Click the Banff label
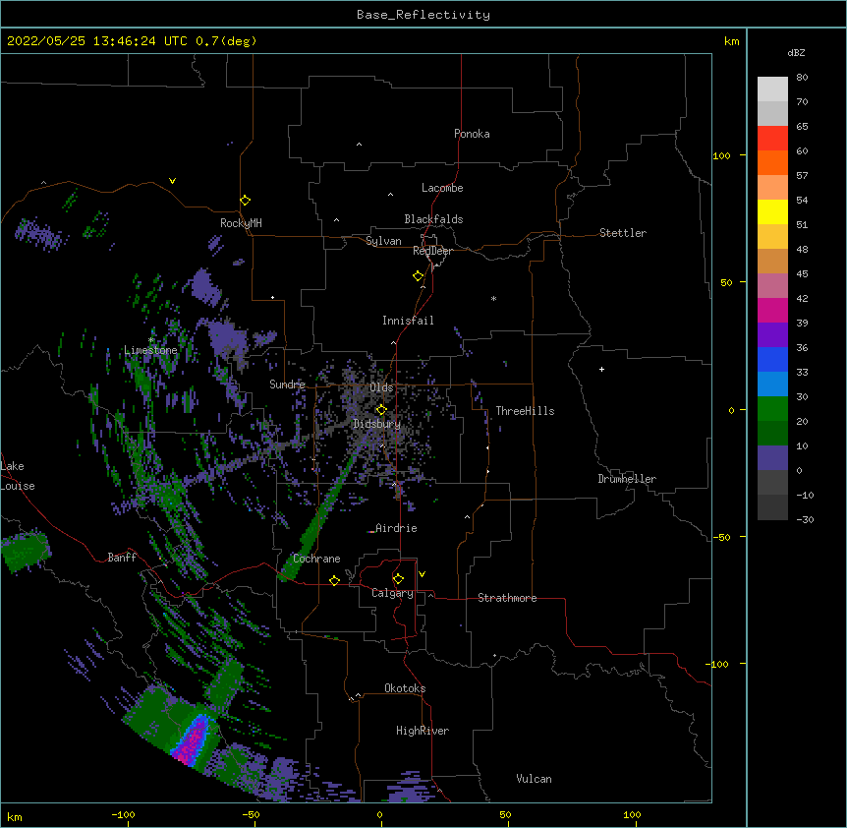Screen dimensions: 847x828 122,558
